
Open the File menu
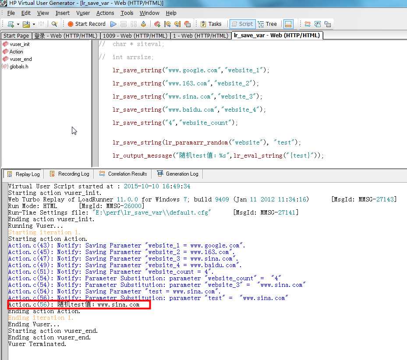pyautogui.click(x=11, y=13)
